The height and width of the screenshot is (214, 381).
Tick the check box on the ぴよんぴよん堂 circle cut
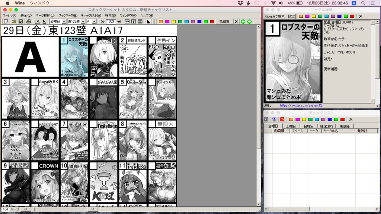point(93,82)
